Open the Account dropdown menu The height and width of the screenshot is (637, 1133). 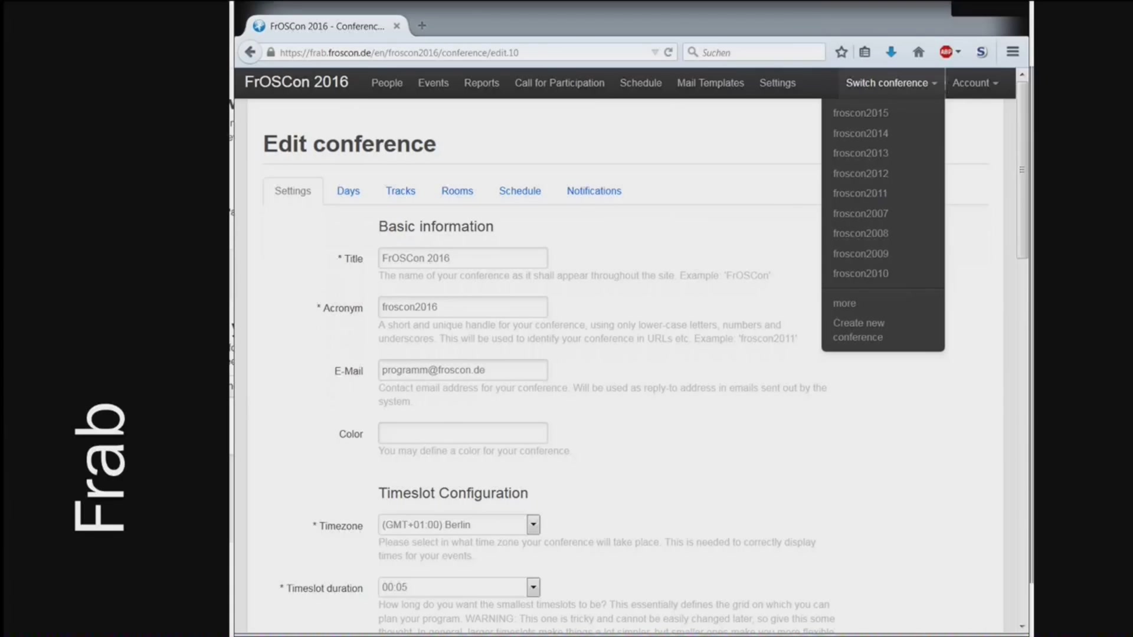point(975,83)
